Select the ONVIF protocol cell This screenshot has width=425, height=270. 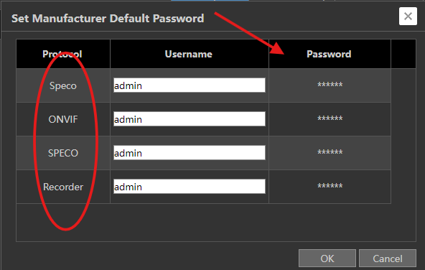click(63, 119)
